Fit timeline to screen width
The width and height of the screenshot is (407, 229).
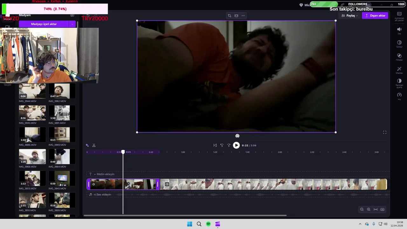click(376, 209)
